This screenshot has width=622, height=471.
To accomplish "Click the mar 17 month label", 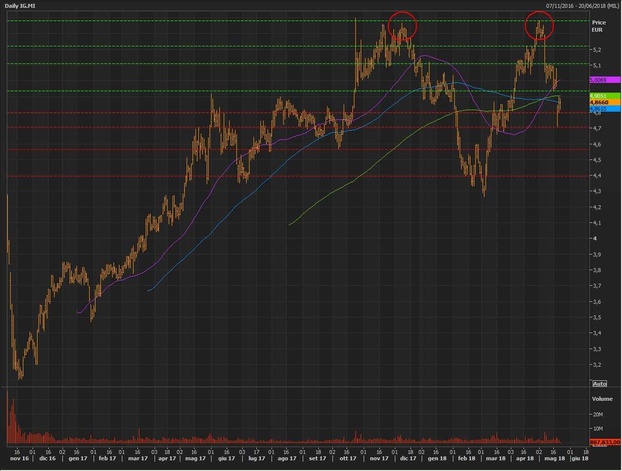I will click(138, 458).
